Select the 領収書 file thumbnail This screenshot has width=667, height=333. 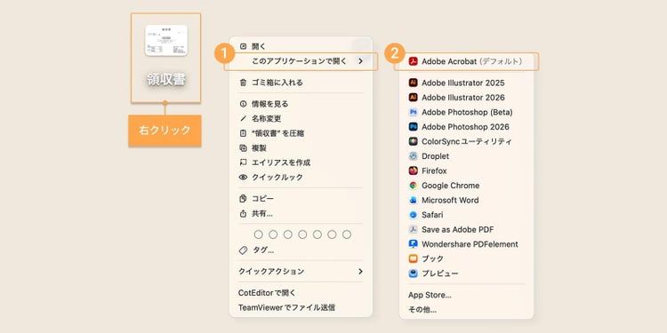pos(166,40)
